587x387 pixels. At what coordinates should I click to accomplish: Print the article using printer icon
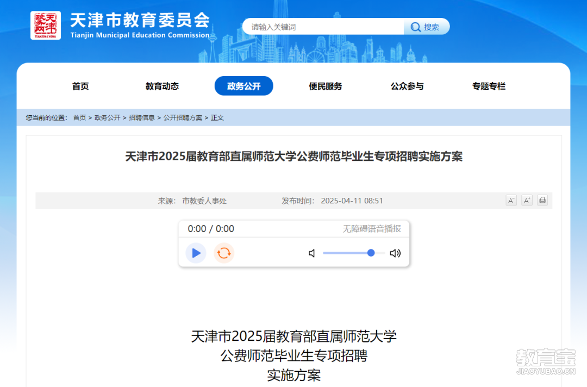[x=542, y=201]
